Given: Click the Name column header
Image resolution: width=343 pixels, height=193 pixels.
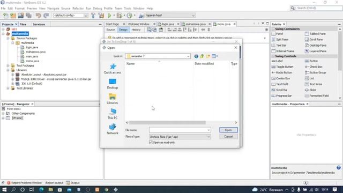Looking at the screenshot, I should pos(159,64).
